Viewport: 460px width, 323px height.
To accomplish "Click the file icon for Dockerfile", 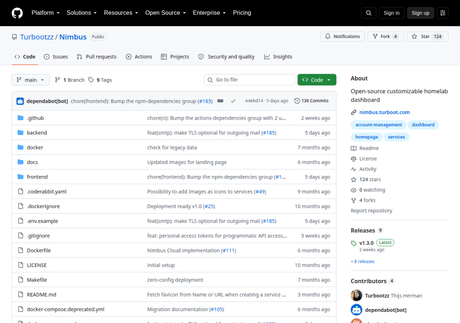I will 21,250.
